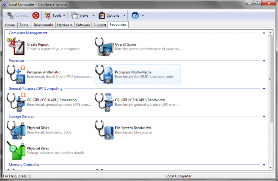
Task: Click 'Create a report of your computer' text
Action: click(53, 49)
